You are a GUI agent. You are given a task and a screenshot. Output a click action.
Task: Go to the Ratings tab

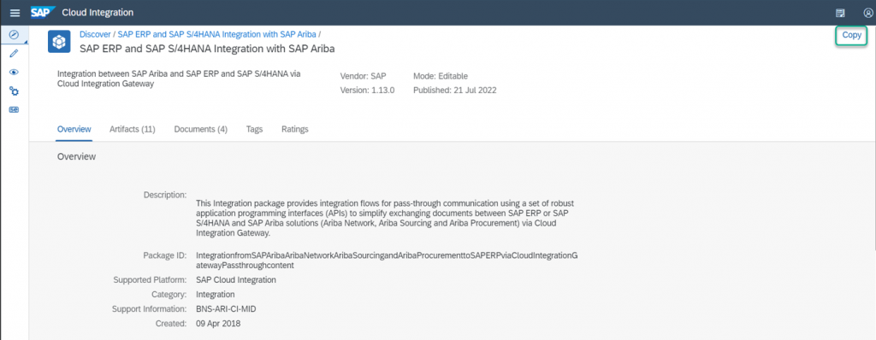pyautogui.click(x=295, y=129)
